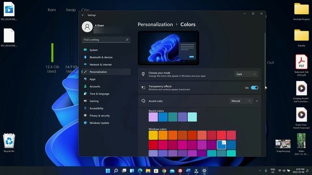Image resolution: width=312 pixels, height=175 pixels.
Task: Open the Apps settings category
Action: 106,79
